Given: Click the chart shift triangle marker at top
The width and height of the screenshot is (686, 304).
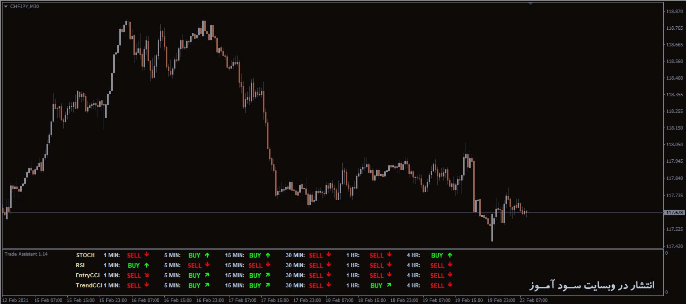Looking at the screenshot, I should tap(530, 4).
